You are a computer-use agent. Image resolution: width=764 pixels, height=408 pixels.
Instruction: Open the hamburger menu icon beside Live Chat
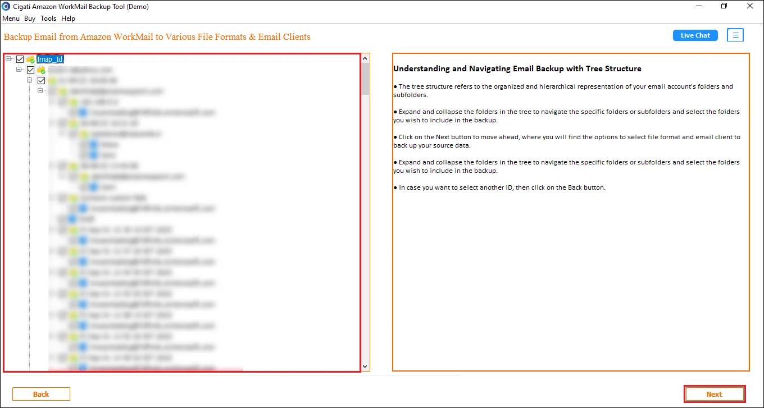[735, 35]
